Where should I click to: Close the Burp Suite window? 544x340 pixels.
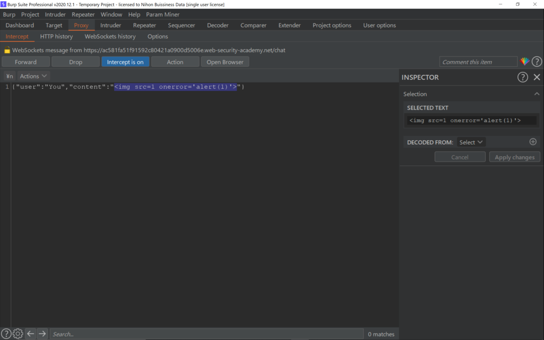tap(535, 4)
